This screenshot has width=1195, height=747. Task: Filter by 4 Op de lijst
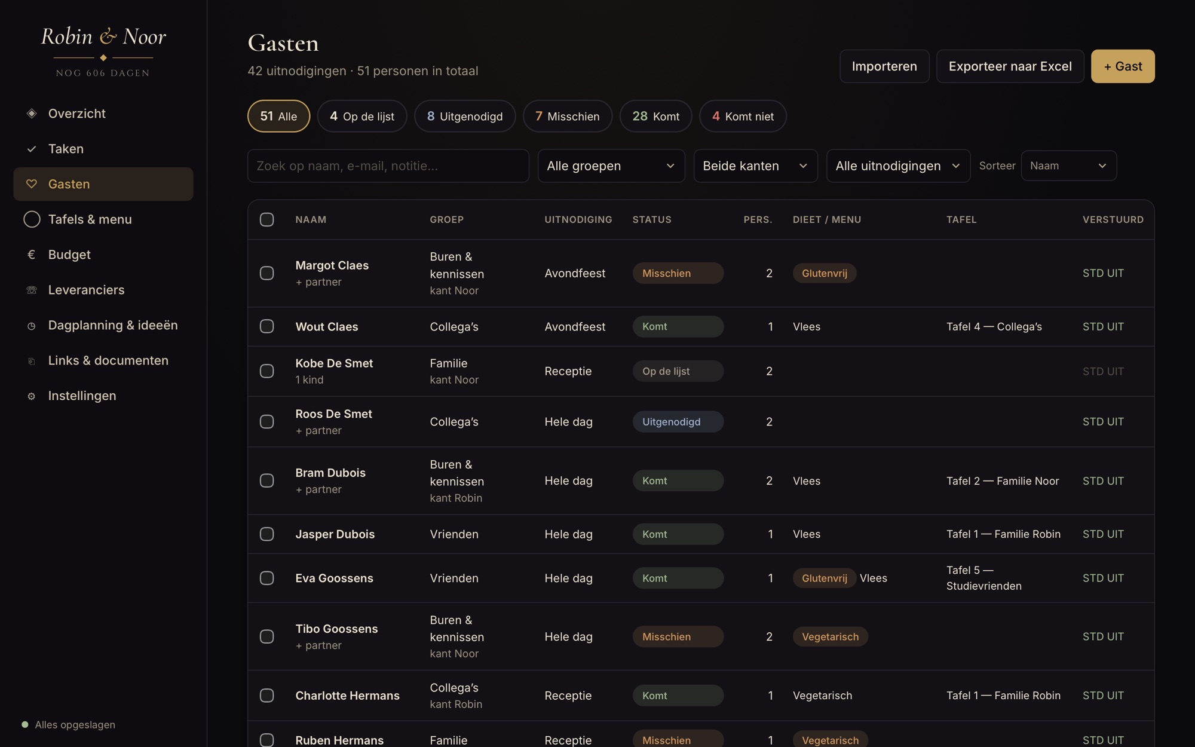pos(362,116)
